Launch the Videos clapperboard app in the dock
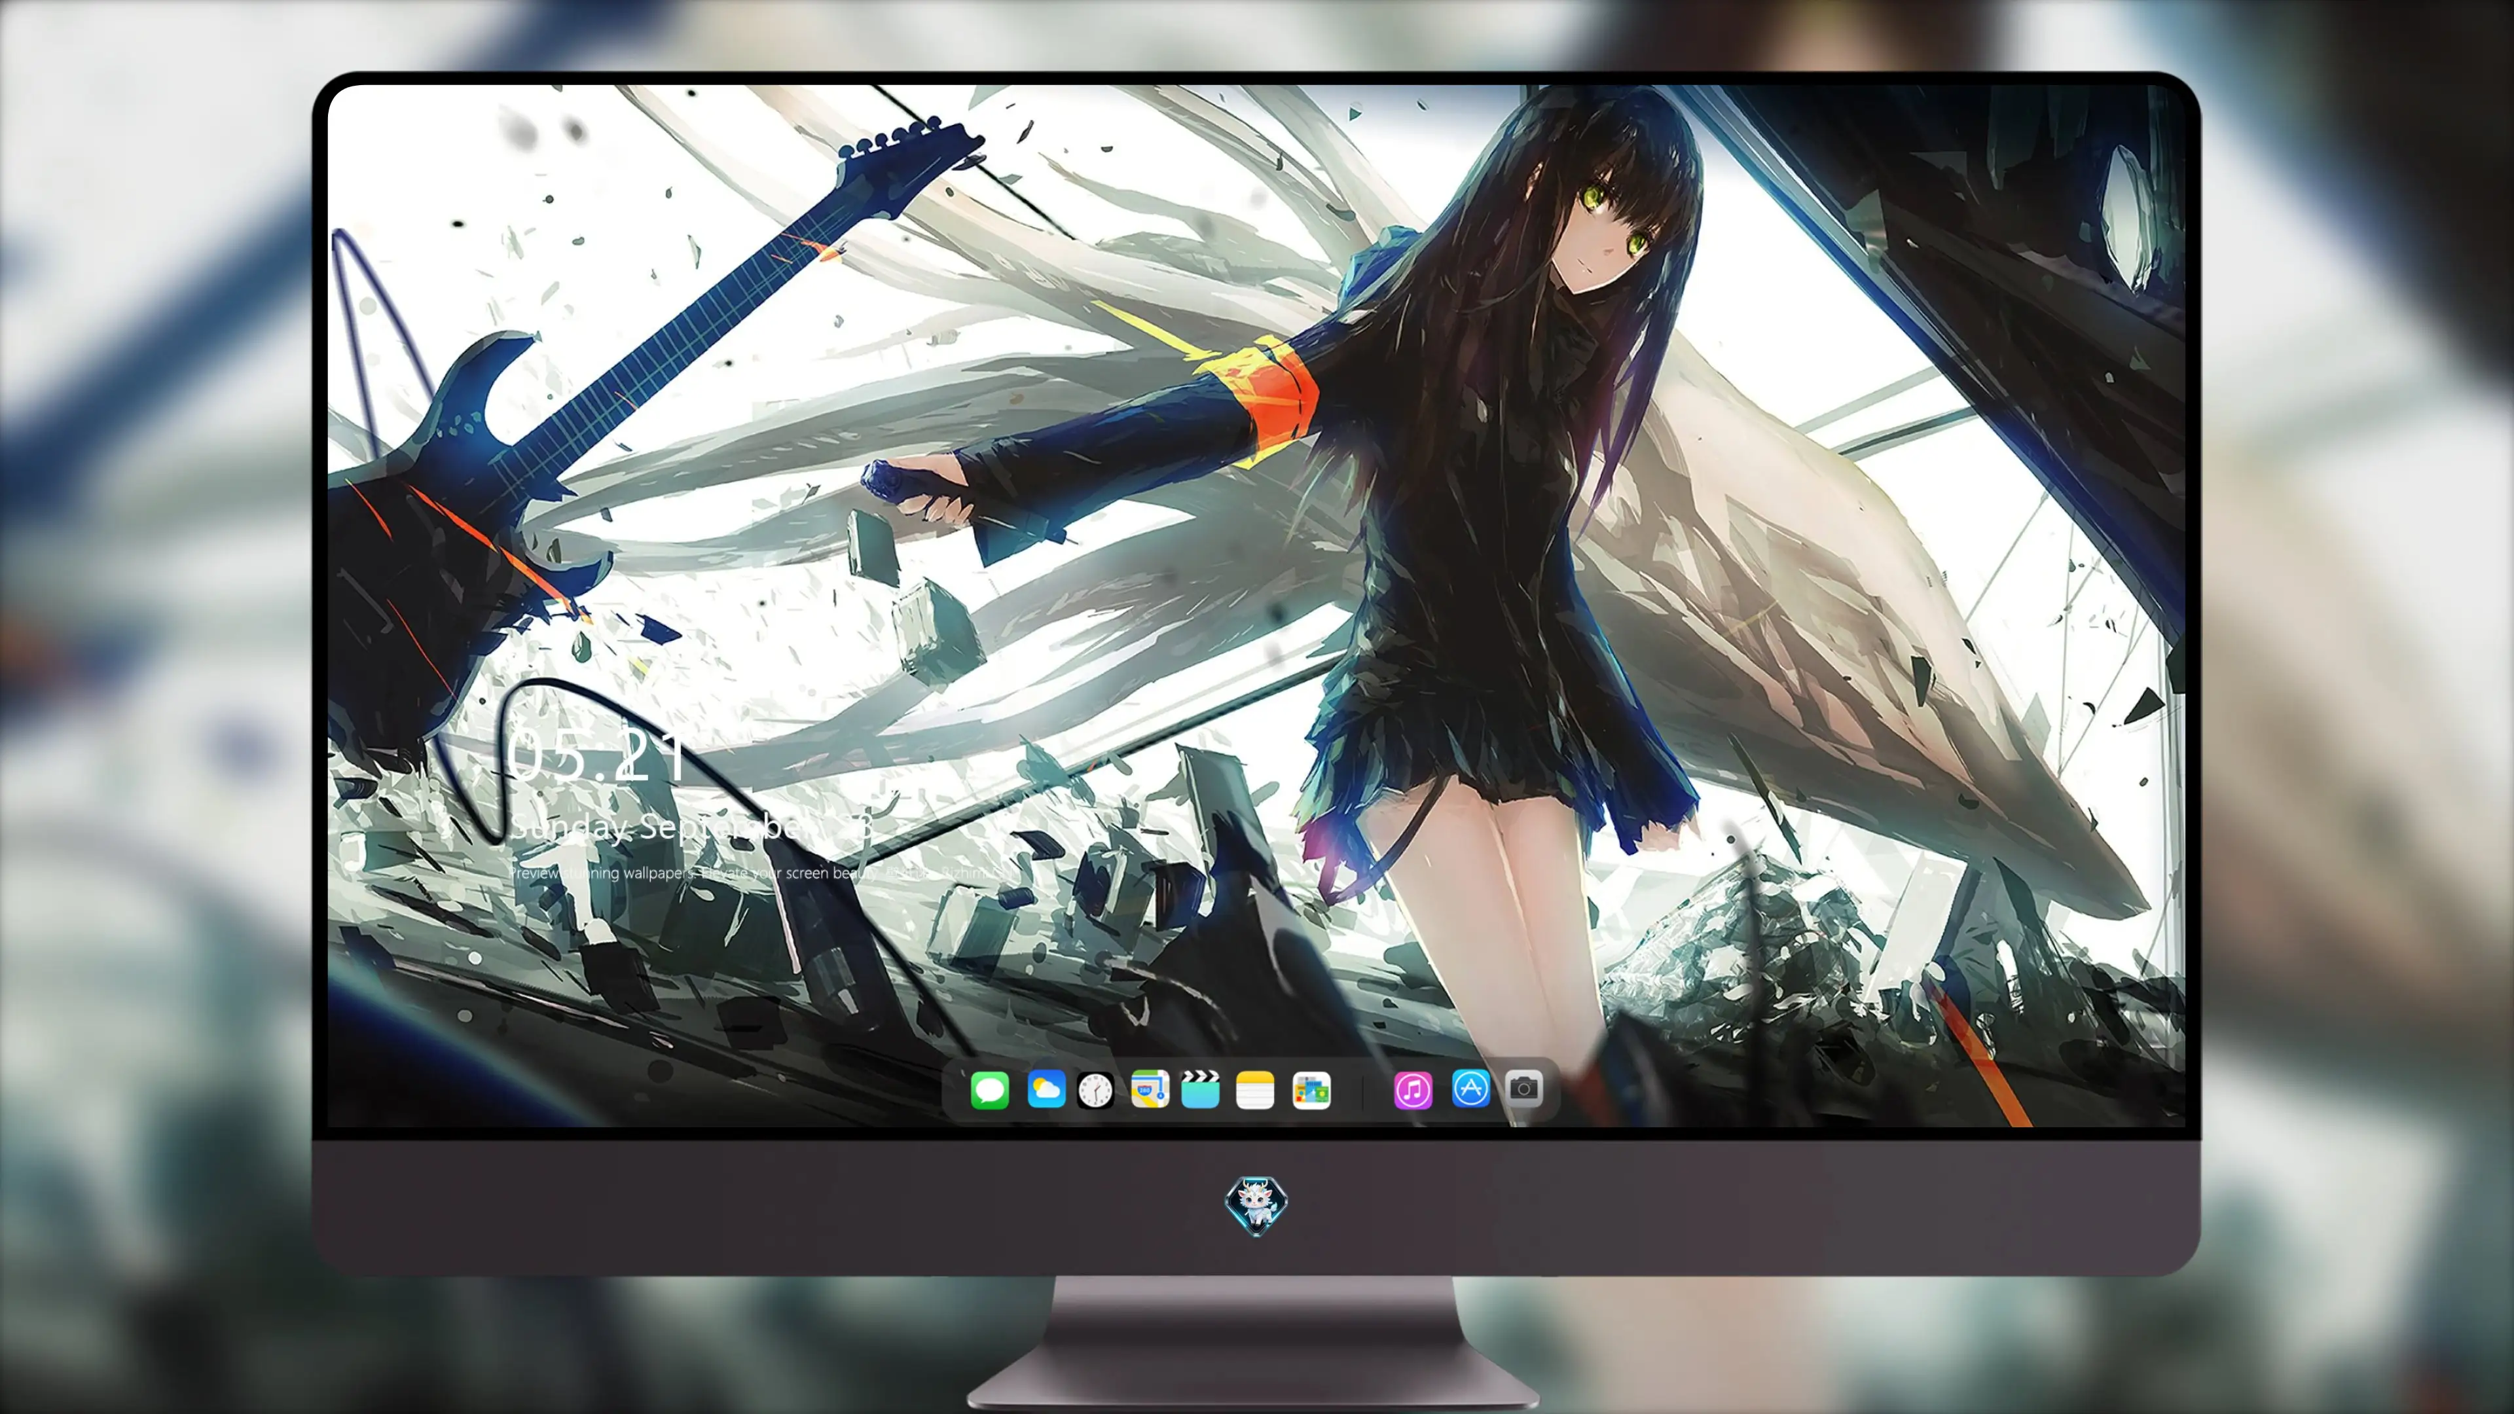The height and width of the screenshot is (1414, 2514). click(1201, 1089)
